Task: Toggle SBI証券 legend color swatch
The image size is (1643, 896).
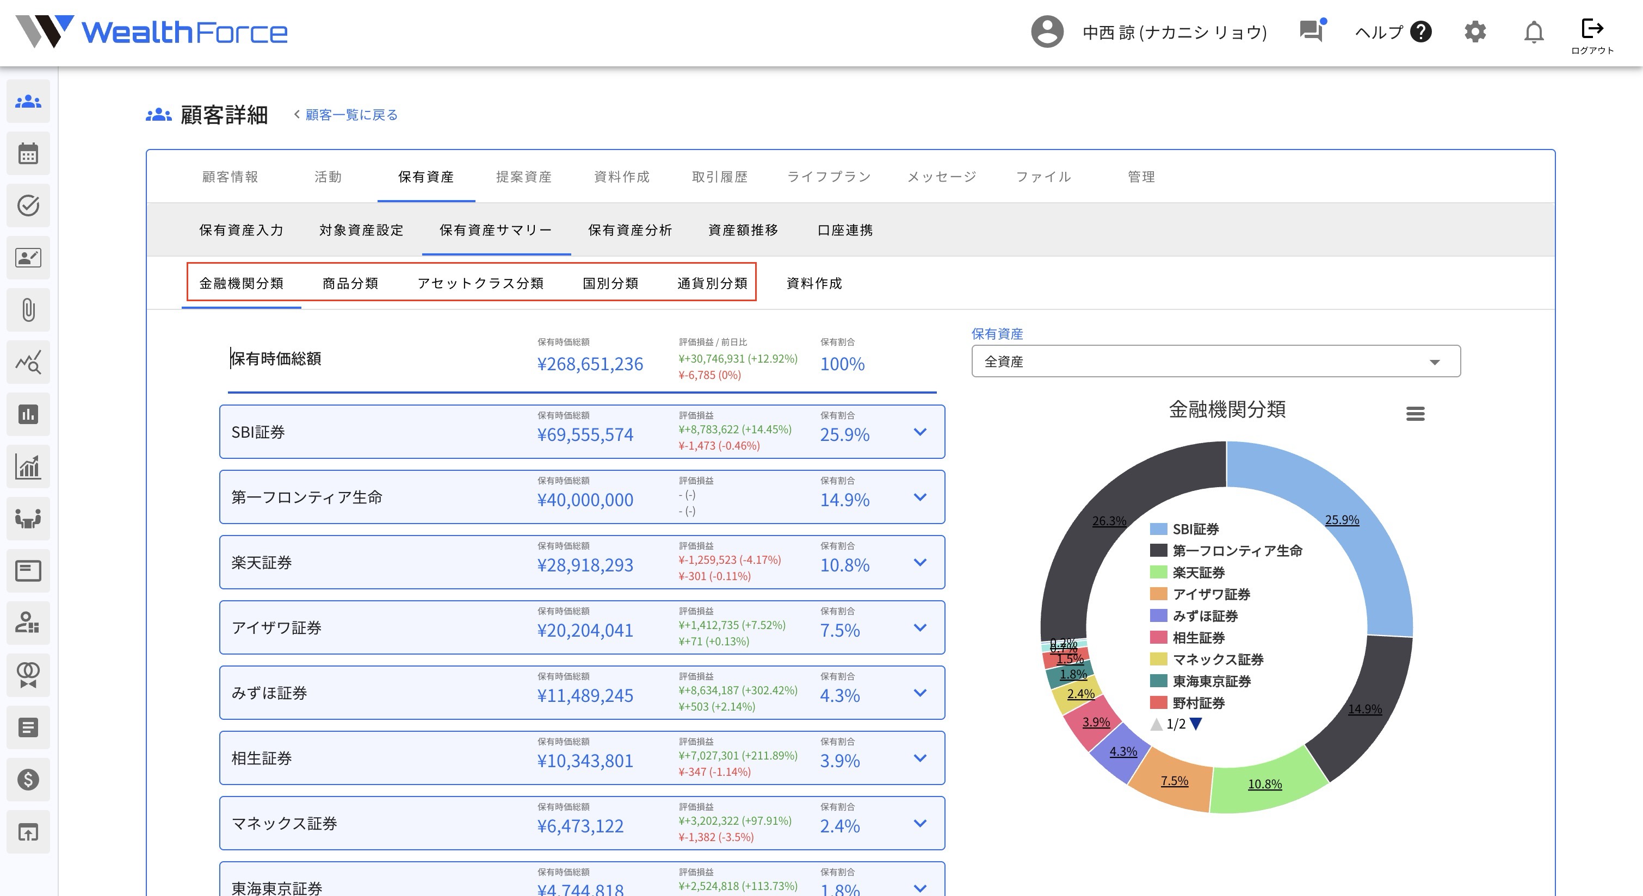Action: tap(1158, 529)
